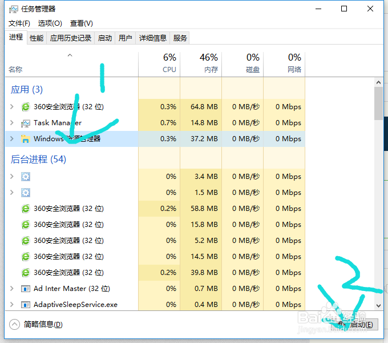The width and height of the screenshot is (388, 343).
Task: Switch to the 性能 tab
Action: point(37,38)
